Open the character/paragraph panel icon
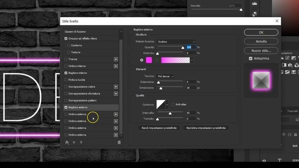The image size is (299, 168). (x=254, y=14)
